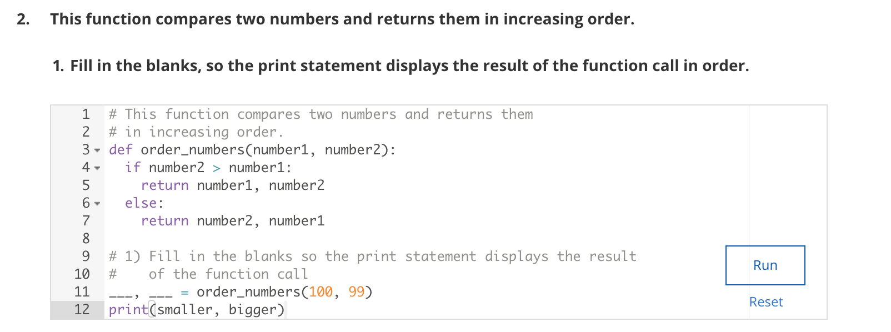Click the return statement on line 7
The height and width of the screenshot is (332, 891).
[164, 221]
